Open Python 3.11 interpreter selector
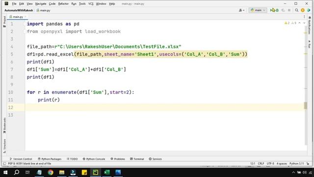Viewport: 314px width, 177px height. click(296, 164)
